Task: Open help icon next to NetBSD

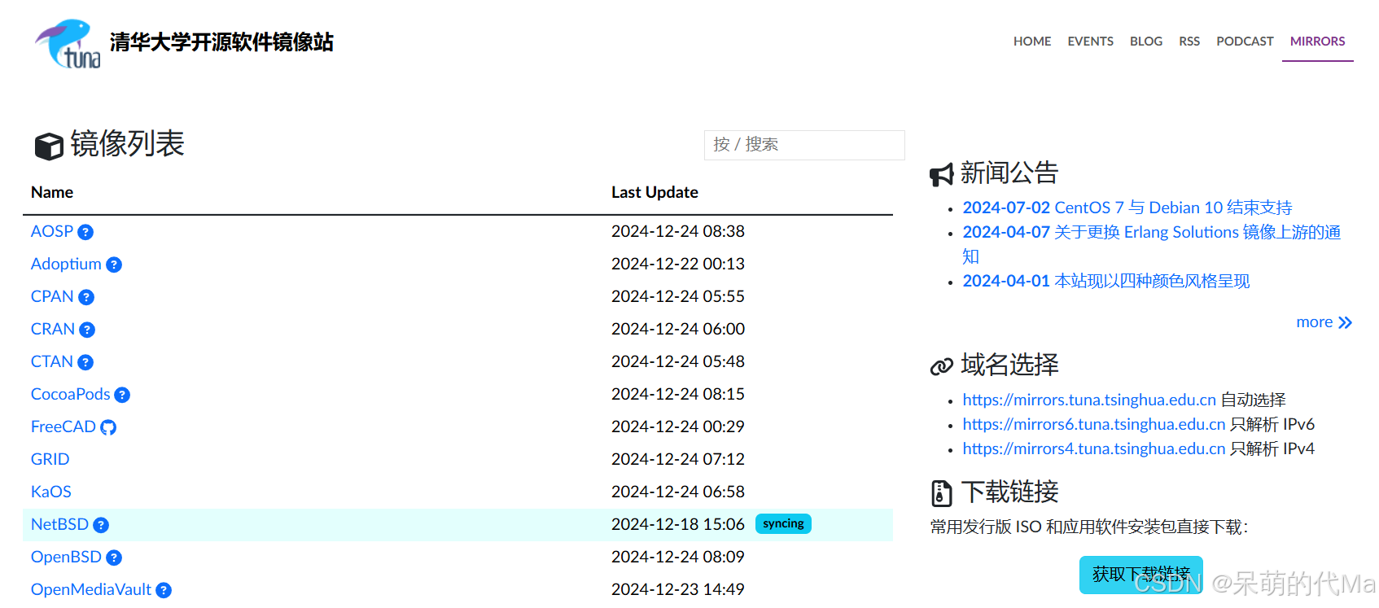Action: [101, 525]
